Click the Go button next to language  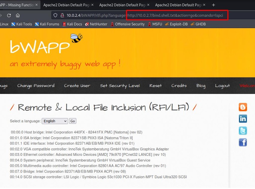coord(72,121)
